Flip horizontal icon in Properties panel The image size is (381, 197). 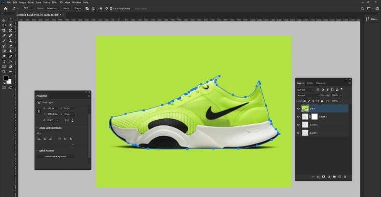point(67,120)
